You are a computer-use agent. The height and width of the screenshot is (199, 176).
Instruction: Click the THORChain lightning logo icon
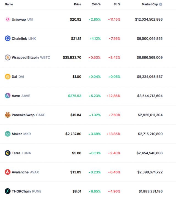click(7, 191)
